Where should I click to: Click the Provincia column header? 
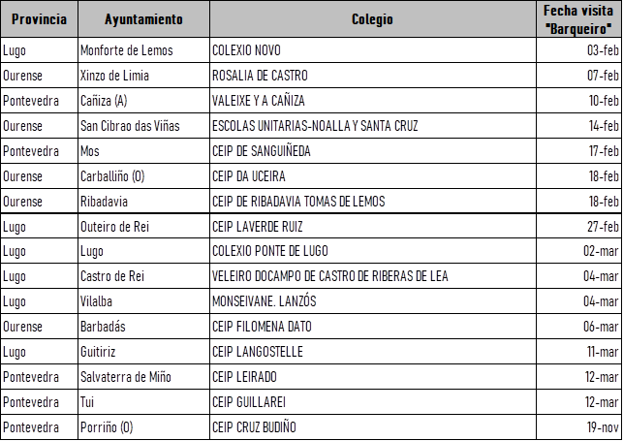38,19
